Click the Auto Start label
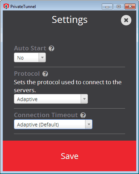139x174 pixels. click(30, 48)
